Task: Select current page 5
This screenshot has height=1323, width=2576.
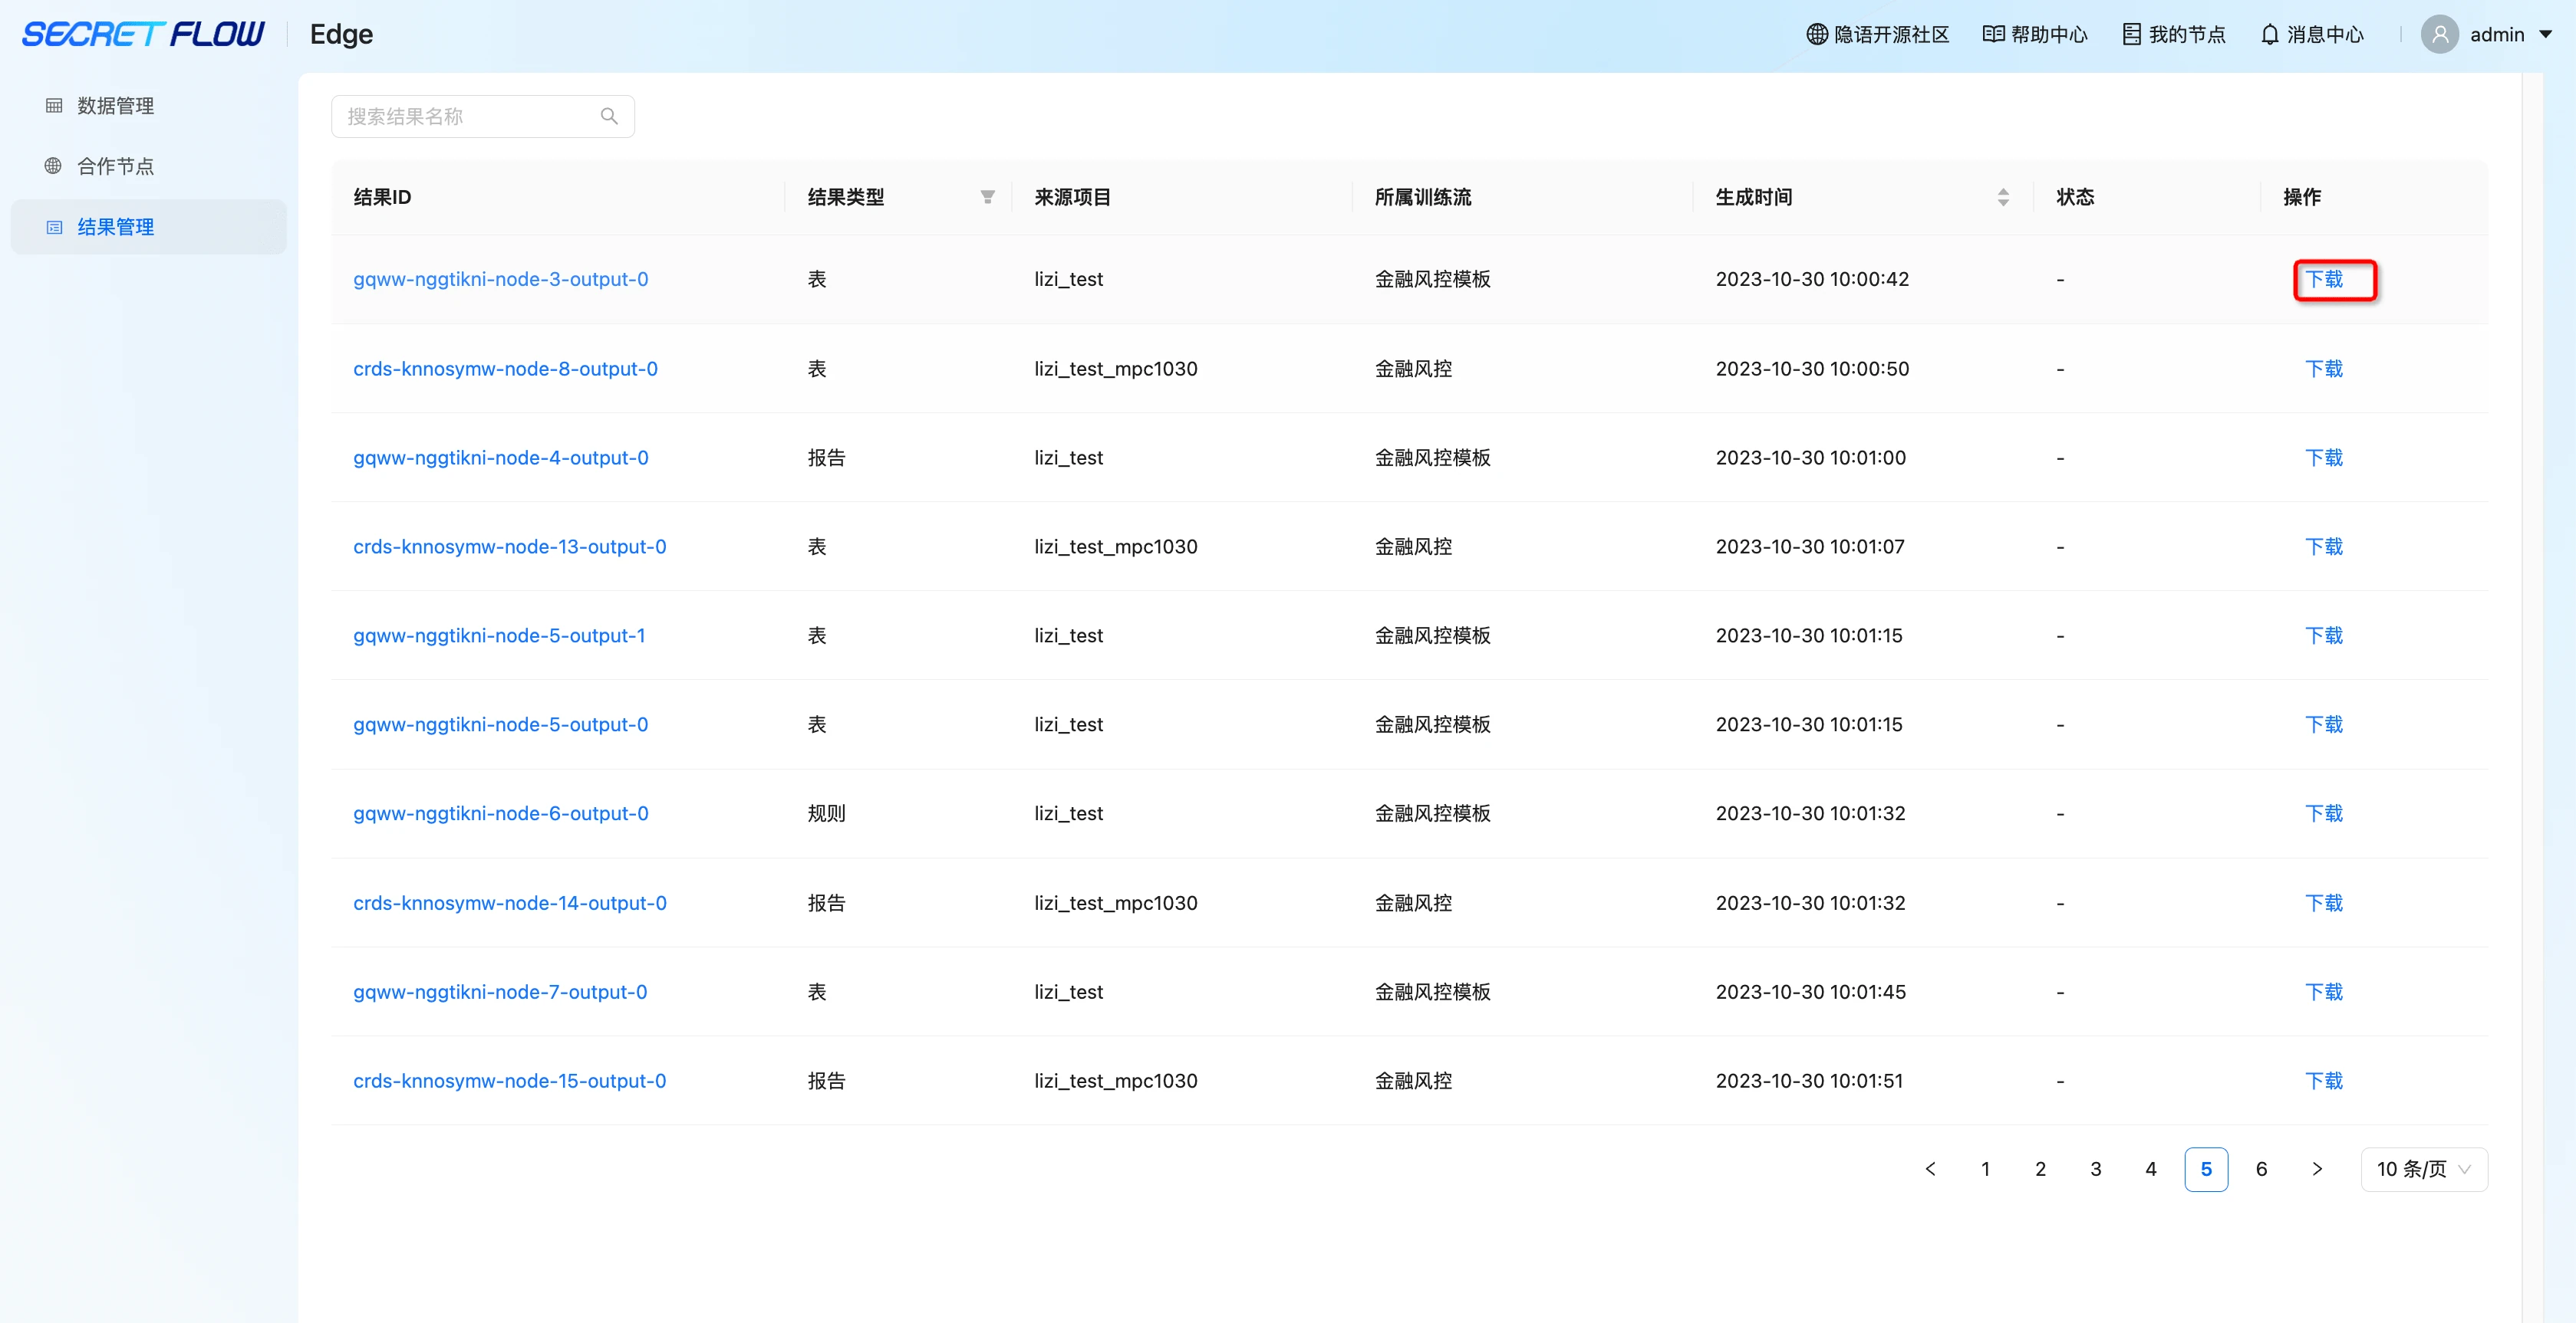Action: [x=2206, y=1169]
